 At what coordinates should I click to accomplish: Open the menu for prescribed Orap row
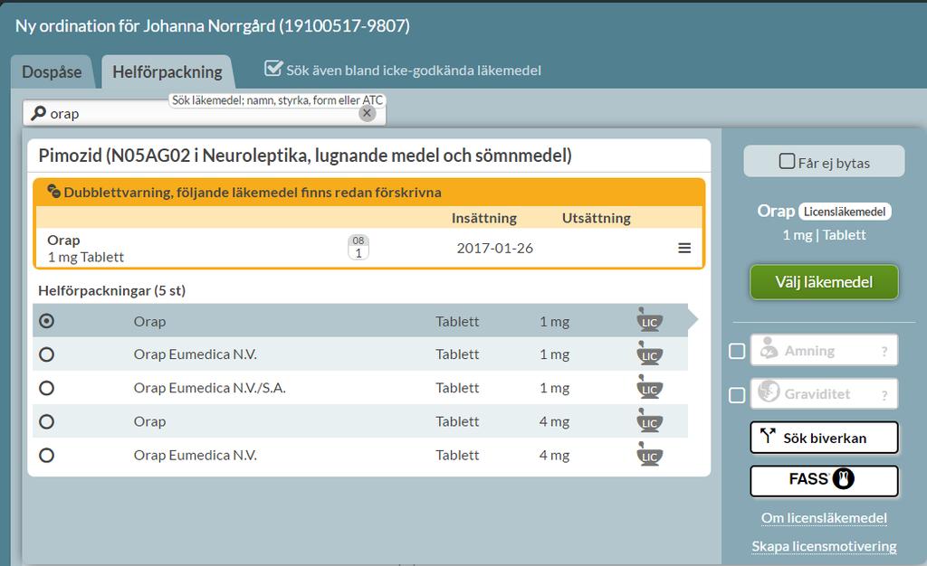click(x=684, y=248)
